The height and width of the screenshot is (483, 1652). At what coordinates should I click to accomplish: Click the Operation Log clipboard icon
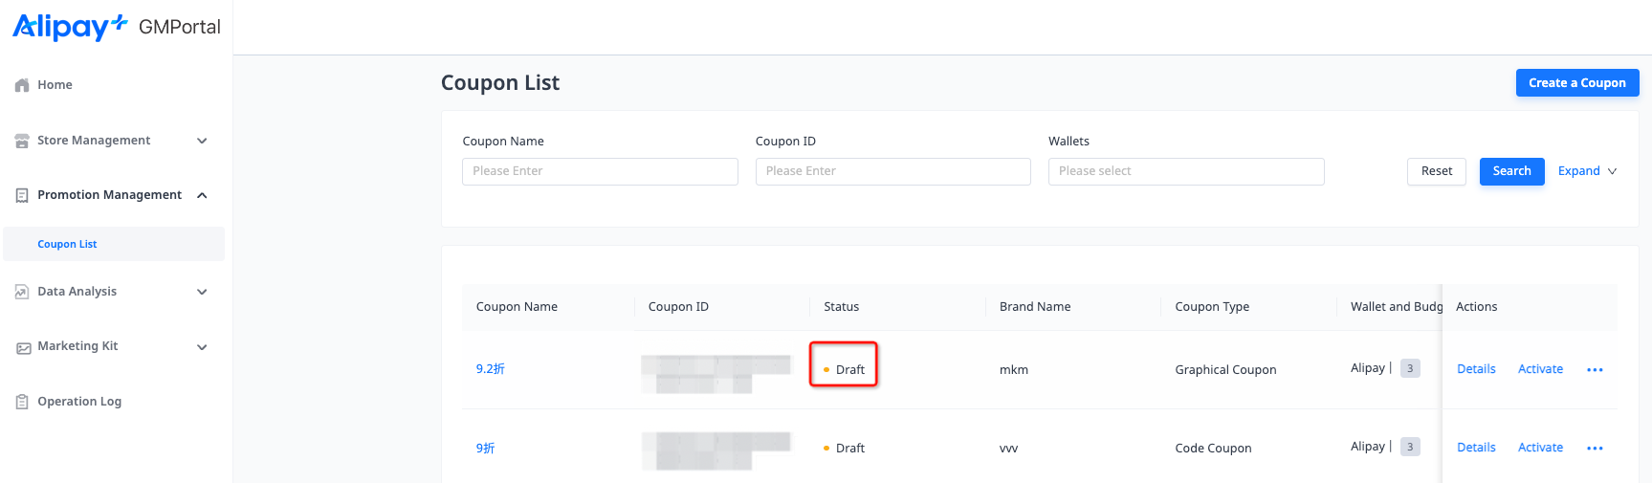[x=22, y=402]
